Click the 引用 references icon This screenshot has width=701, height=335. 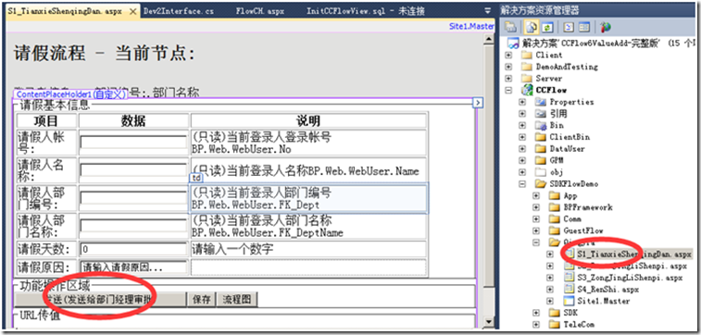[x=541, y=114]
